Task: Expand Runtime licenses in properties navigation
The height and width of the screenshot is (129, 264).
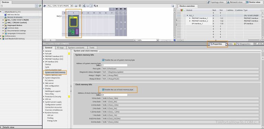Action: point(44,113)
